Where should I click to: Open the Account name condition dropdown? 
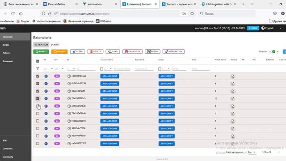coord(108,68)
